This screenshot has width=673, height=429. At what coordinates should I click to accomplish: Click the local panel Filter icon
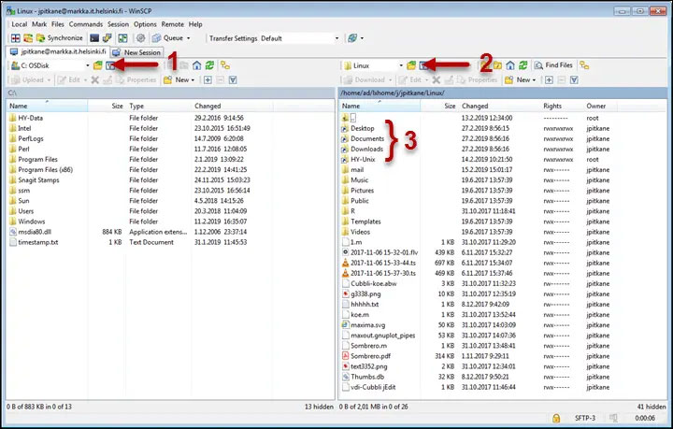pyautogui.click(x=110, y=65)
